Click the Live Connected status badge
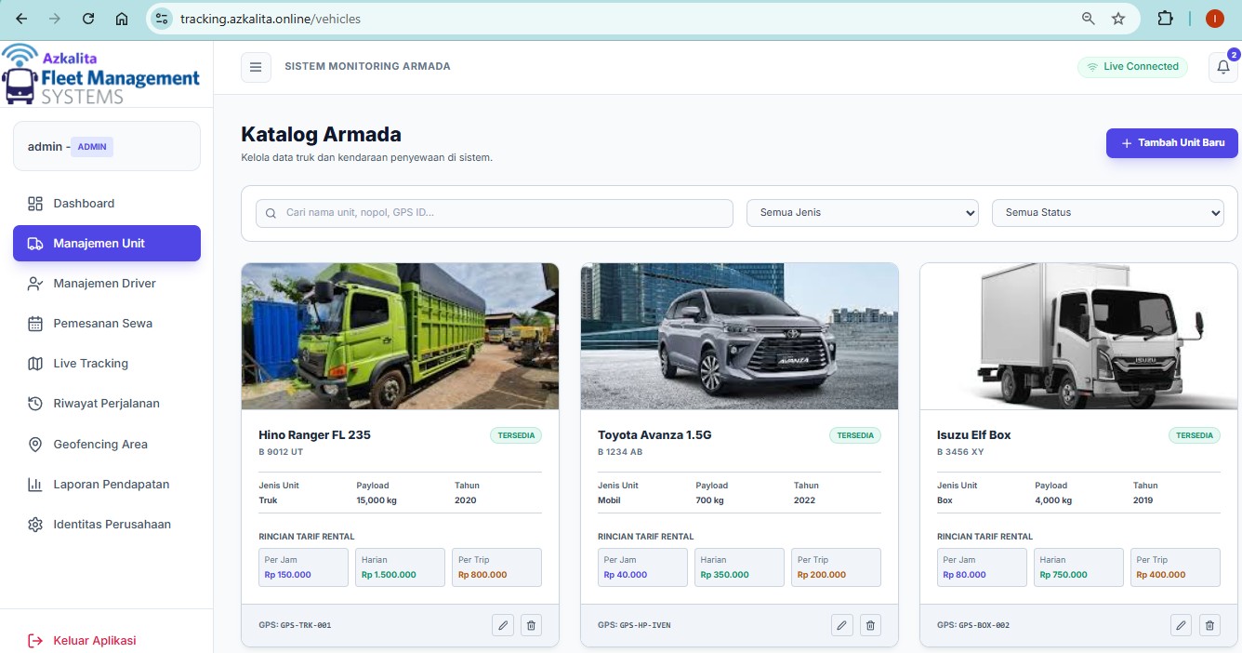The height and width of the screenshot is (653, 1242). click(1132, 67)
